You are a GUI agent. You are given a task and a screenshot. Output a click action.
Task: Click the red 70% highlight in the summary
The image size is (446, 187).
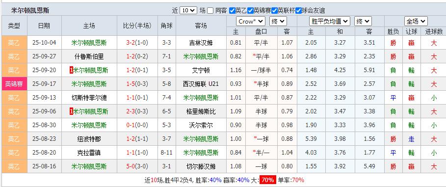(x=268, y=180)
